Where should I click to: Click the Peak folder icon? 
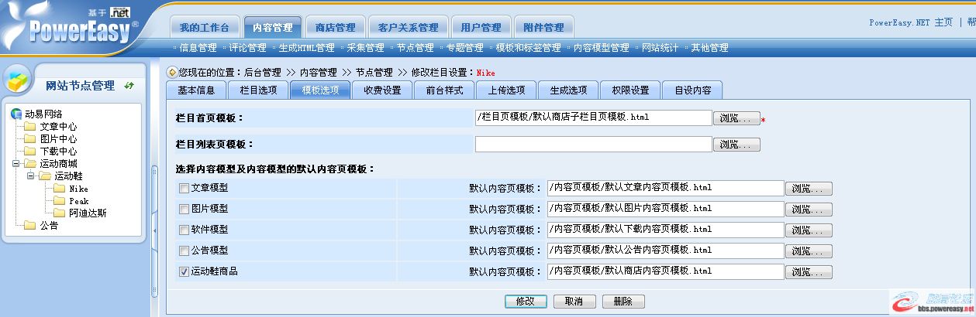click(59, 201)
